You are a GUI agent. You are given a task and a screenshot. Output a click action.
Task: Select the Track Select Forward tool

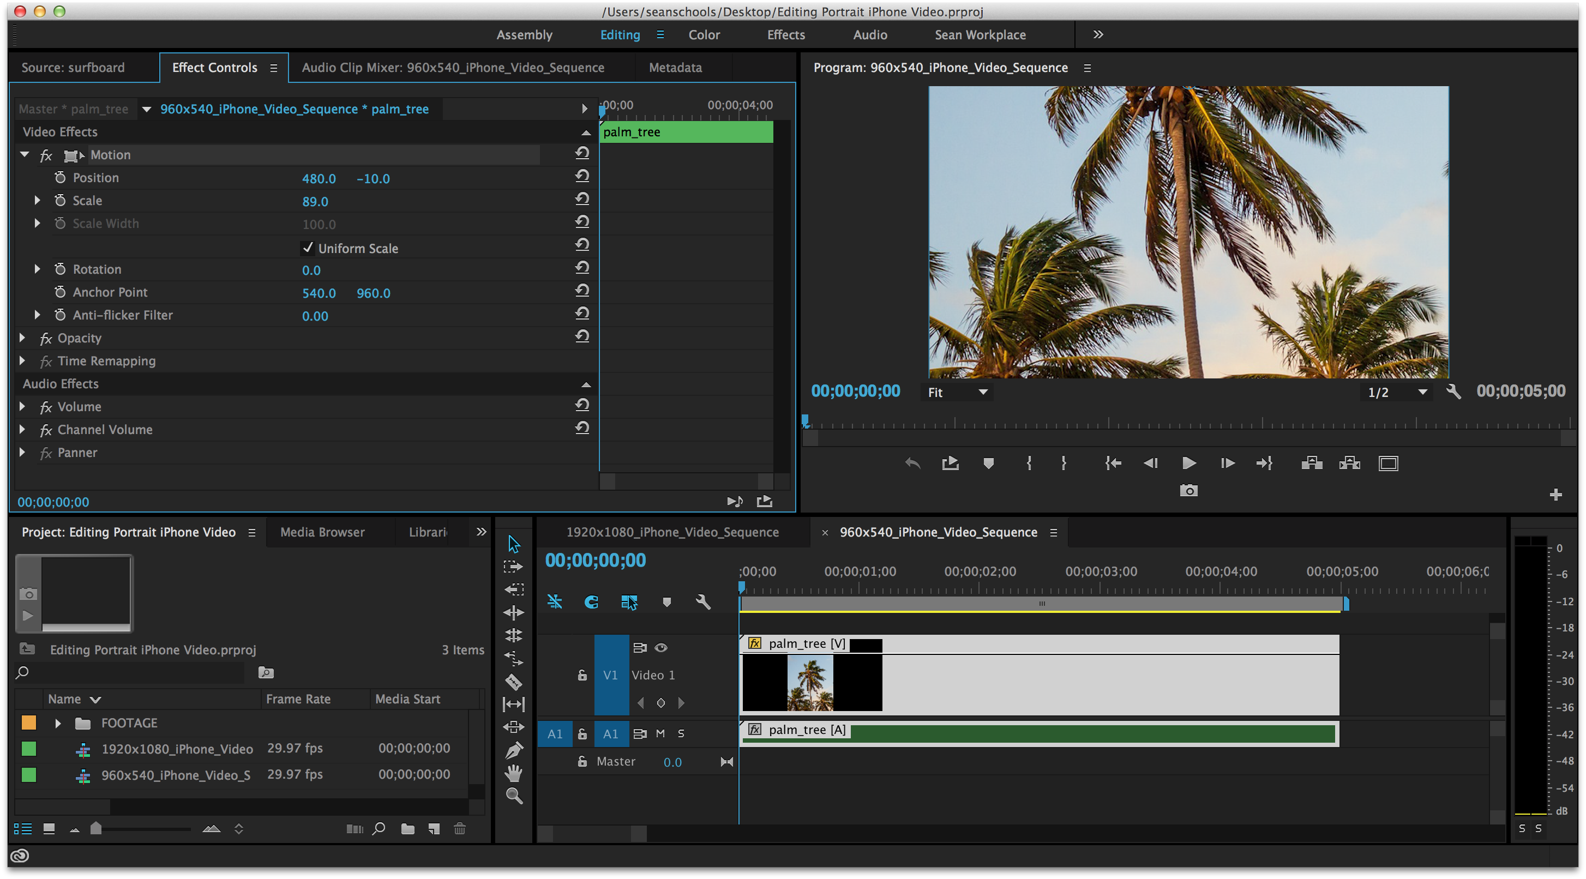tap(514, 567)
